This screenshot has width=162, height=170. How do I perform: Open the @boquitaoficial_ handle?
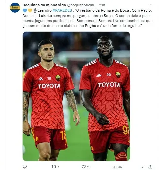pos(81,5)
